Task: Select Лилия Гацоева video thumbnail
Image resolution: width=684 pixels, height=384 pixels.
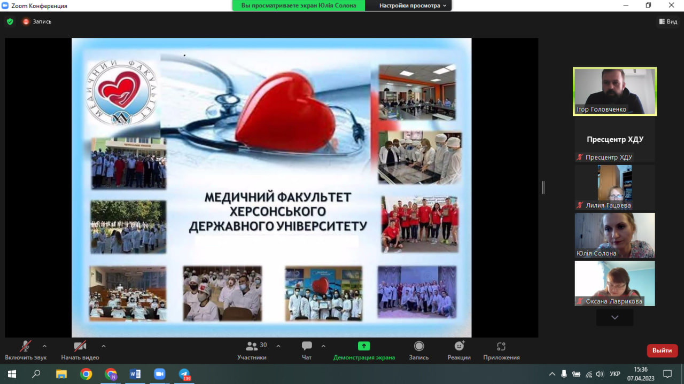Action: pyautogui.click(x=615, y=187)
